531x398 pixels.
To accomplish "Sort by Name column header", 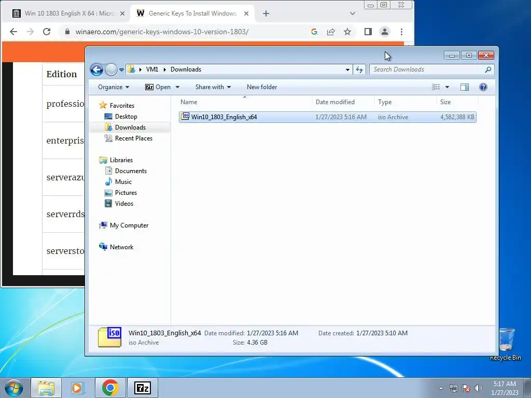I will coord(245,102).
